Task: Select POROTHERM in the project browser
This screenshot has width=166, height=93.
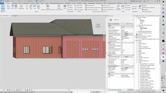Action: (x=143, y=28)
